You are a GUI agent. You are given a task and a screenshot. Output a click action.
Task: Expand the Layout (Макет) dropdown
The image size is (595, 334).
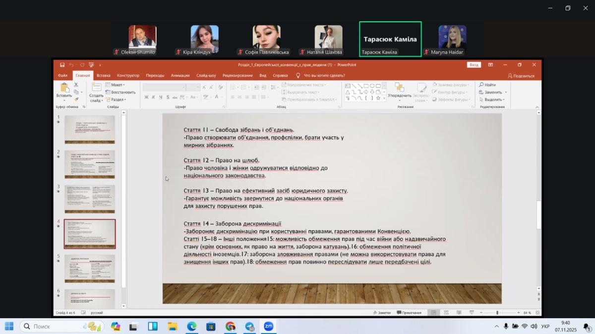click(117, 85)
